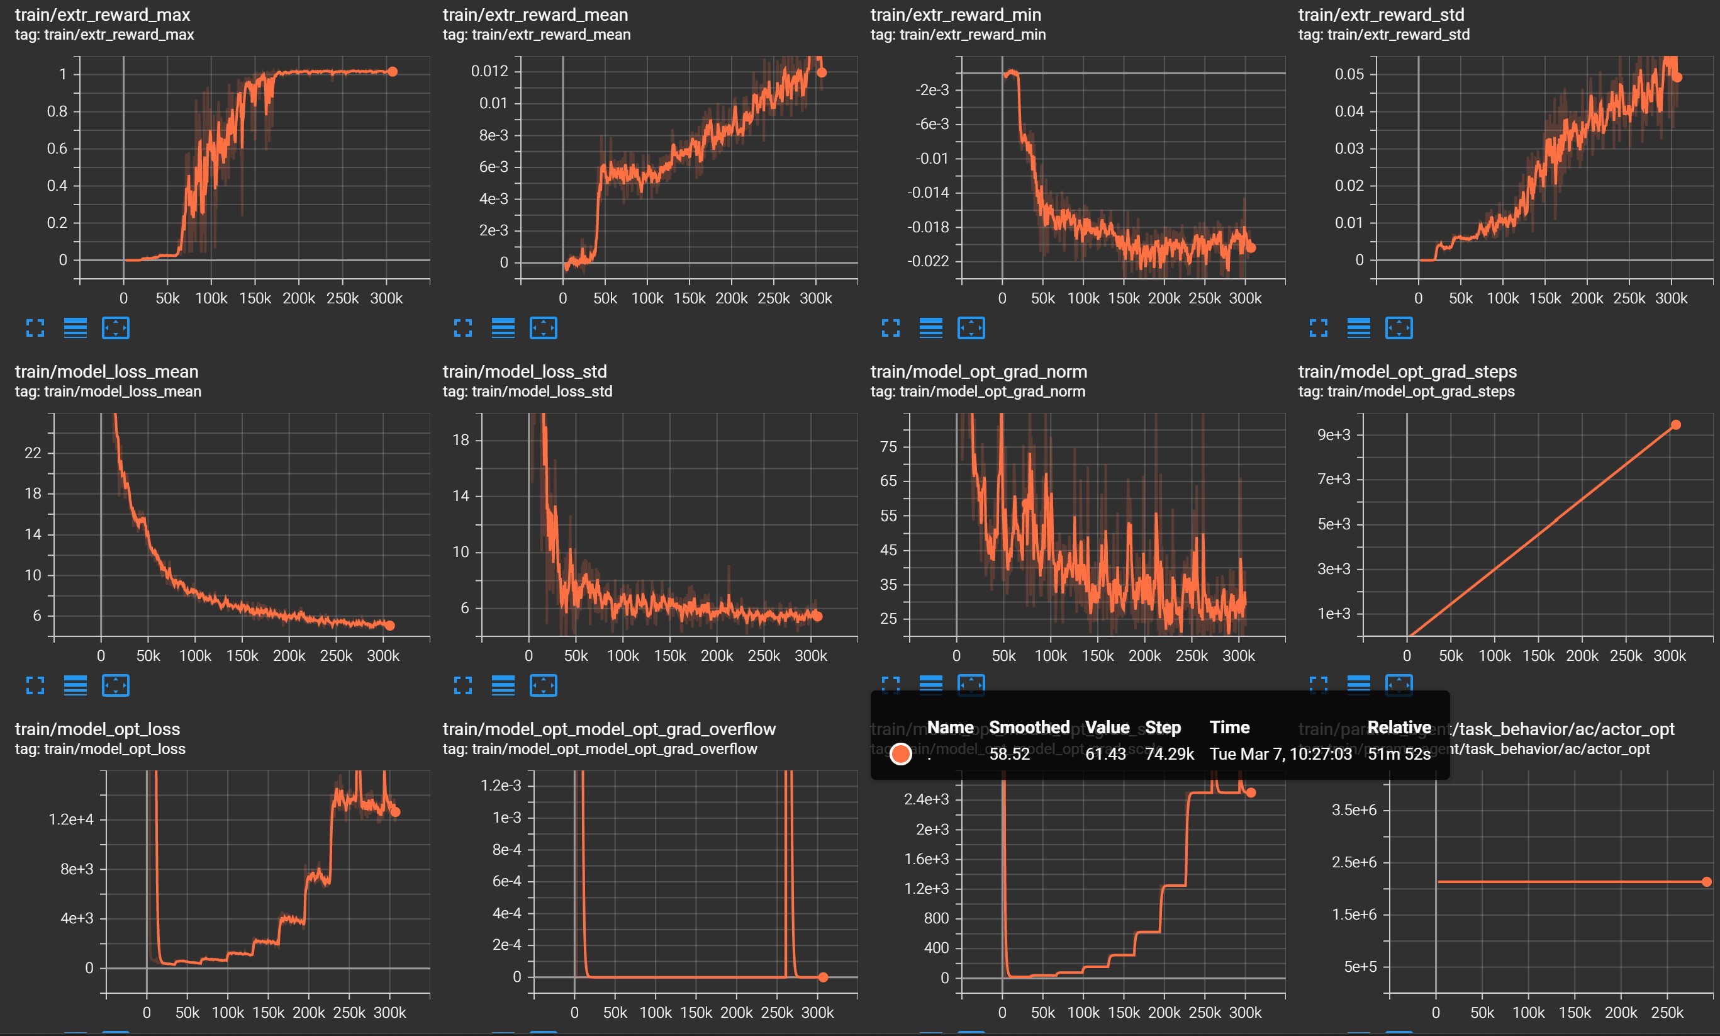Toggle fit-to-data on the train/model_loss_mean chart
This screenshot has height=1036, width=1720.
116,685
